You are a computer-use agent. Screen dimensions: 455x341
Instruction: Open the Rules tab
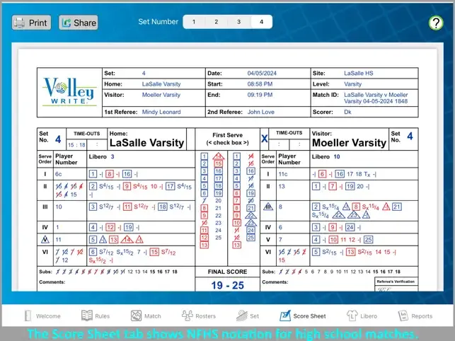pos(96,316)
